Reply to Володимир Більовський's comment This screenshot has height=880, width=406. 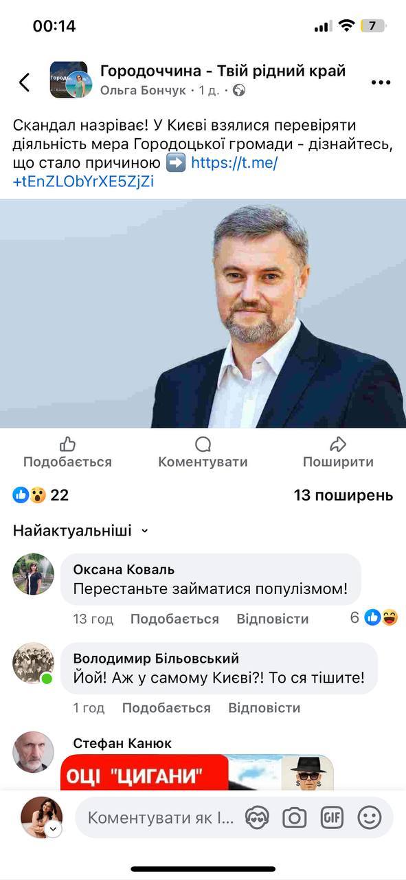[264, 708]
